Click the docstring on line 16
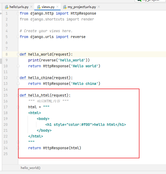This screenshot has height=174, width=166. point(48,101)
